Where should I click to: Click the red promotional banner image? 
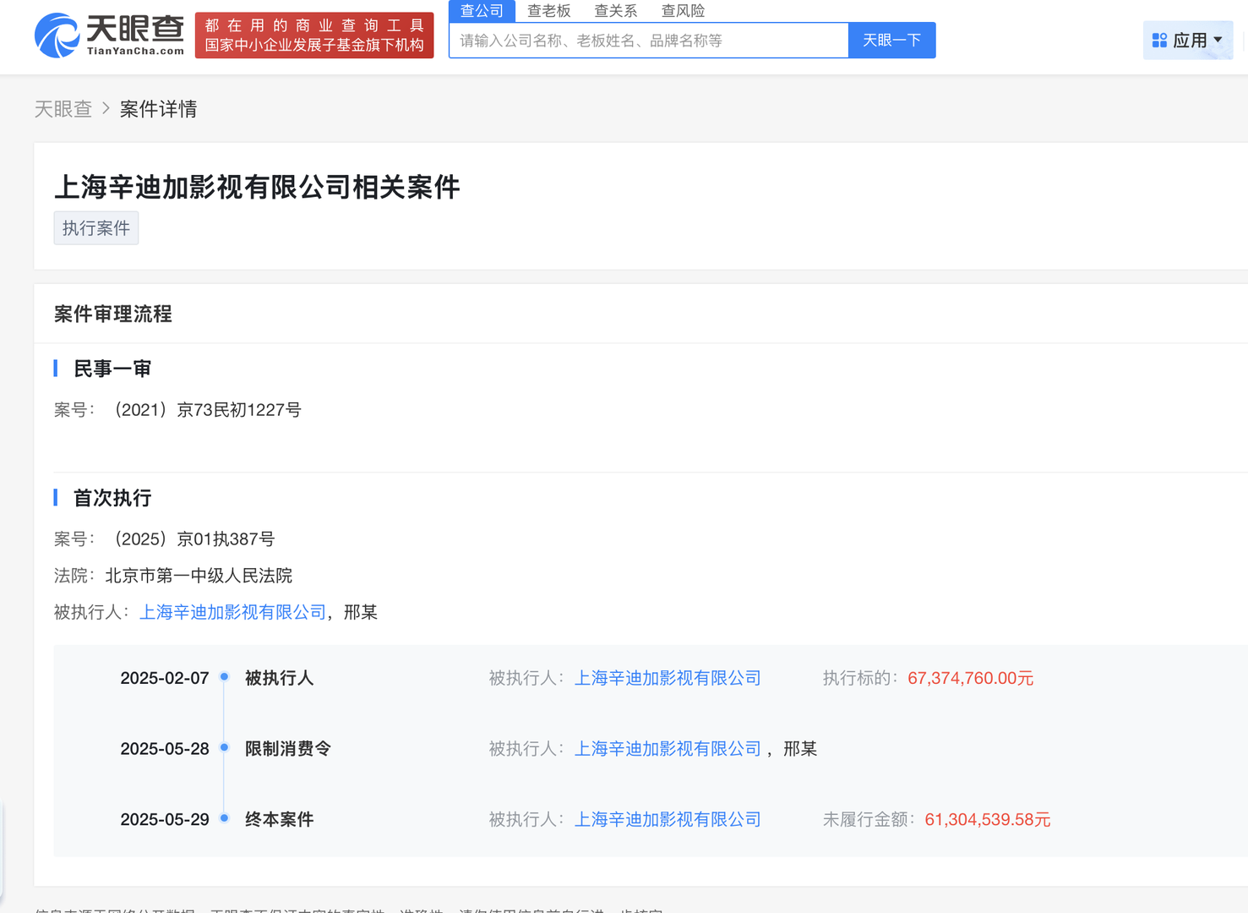(313, 36)
